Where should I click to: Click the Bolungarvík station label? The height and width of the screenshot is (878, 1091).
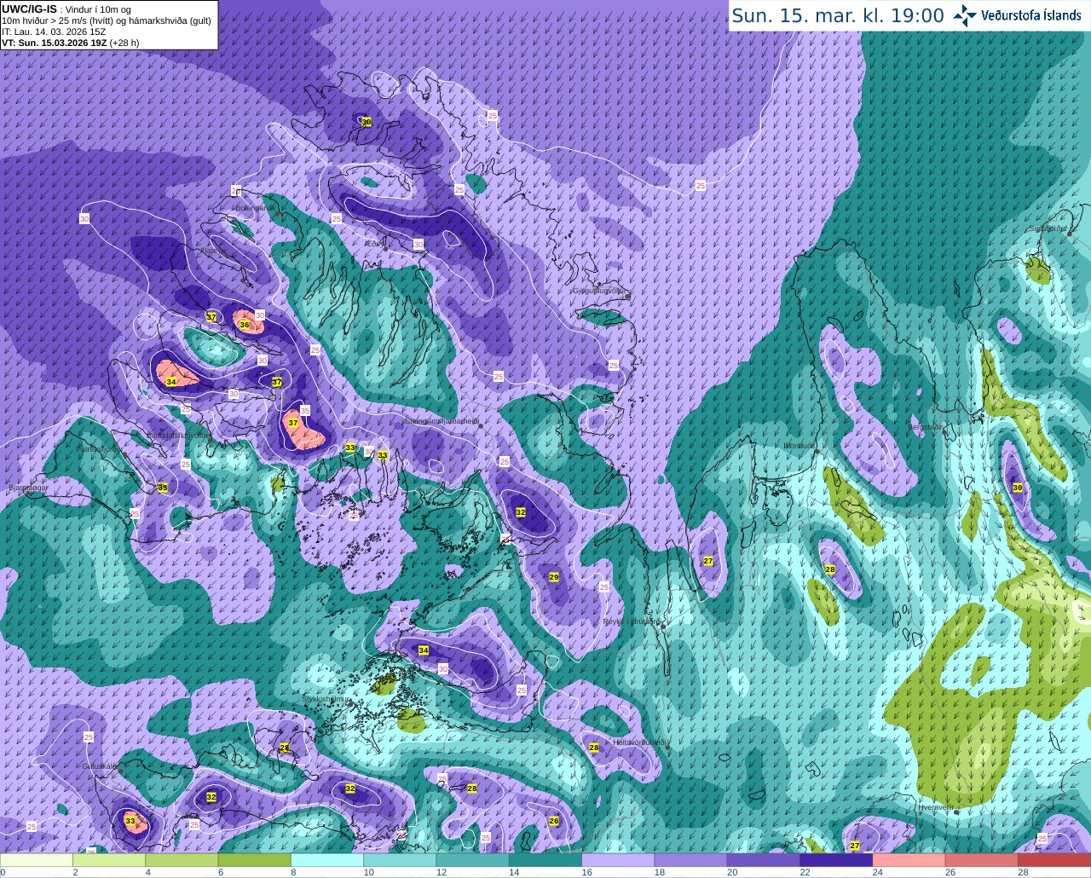click(x=255, y=207)
